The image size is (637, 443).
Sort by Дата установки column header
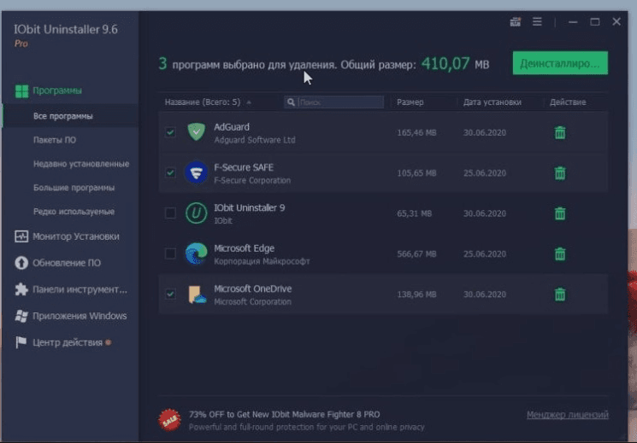(x=492, y=102)
